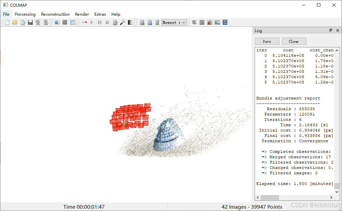Toggle the log panel lines icon

point(194,22)
